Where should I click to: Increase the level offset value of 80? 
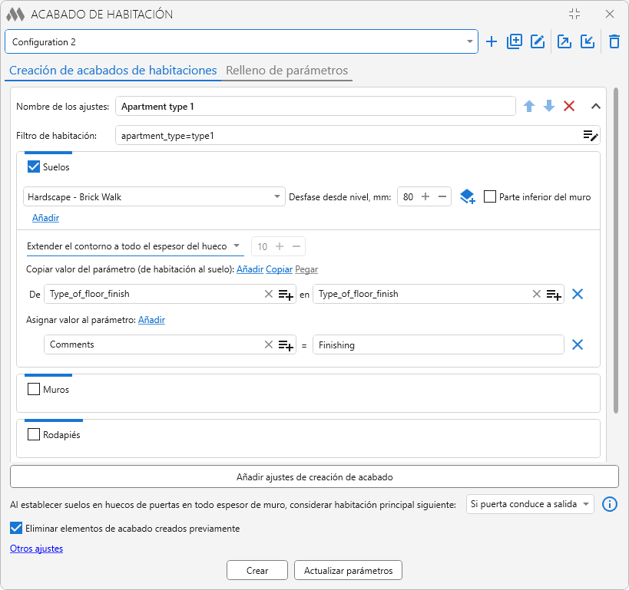(x=425, y=197)
